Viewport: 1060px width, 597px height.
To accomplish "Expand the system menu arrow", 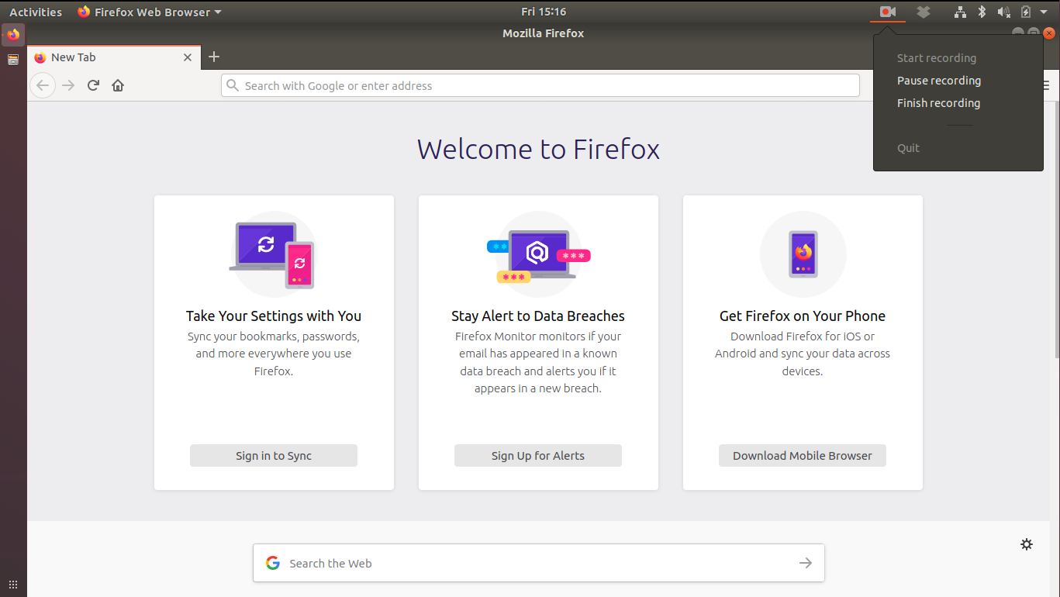I will pyautogui.click(x=1045, y=12).
